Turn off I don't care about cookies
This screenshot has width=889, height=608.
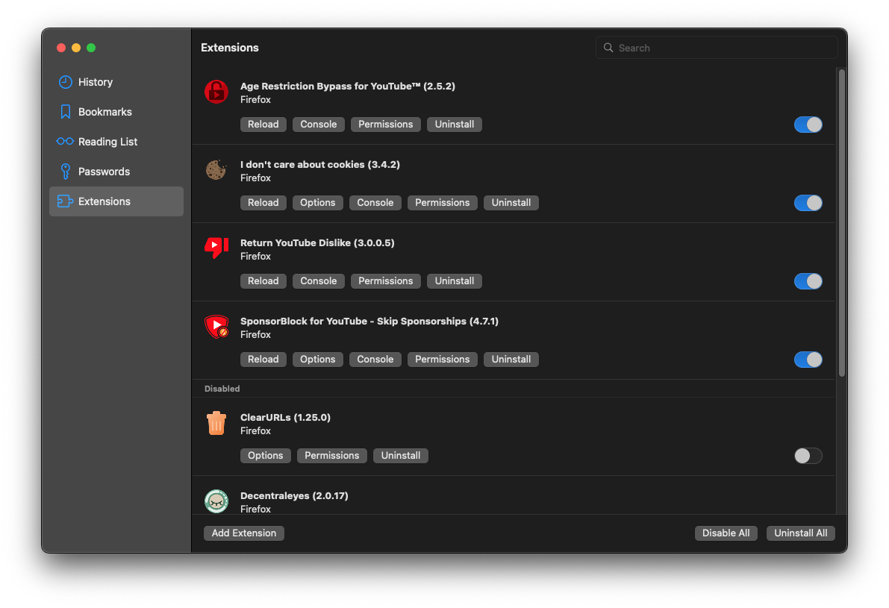(x=808, y=203)
